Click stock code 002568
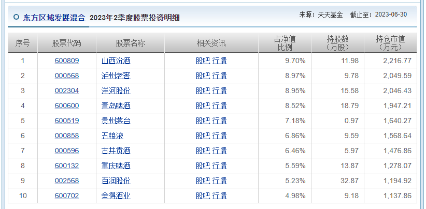 [x=67, y=181]
